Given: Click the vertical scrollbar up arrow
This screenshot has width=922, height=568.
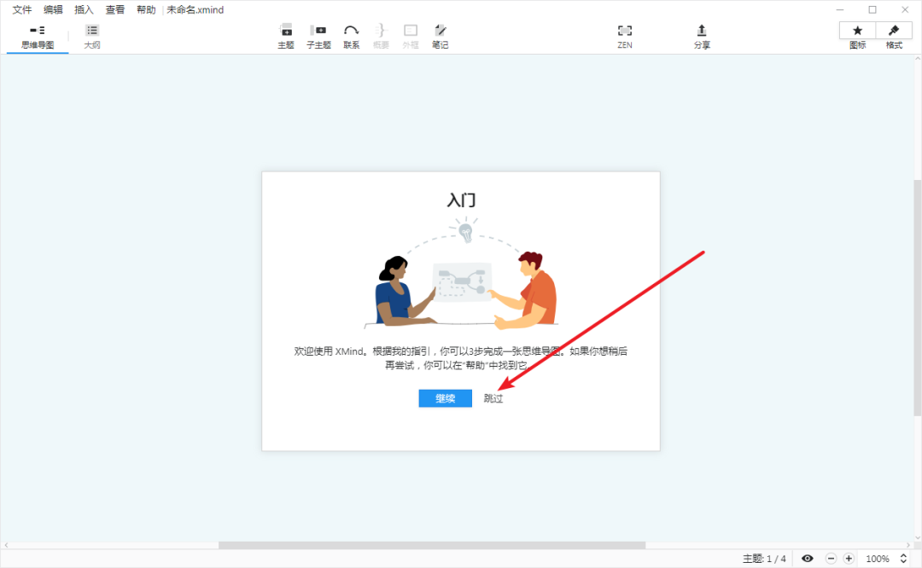Looking at the screenshot, I should (917, 59).
